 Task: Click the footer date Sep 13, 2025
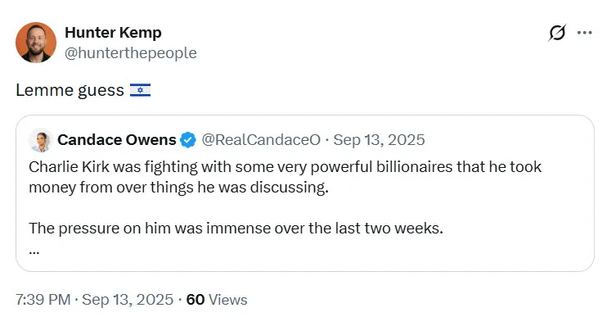[128, 300]
